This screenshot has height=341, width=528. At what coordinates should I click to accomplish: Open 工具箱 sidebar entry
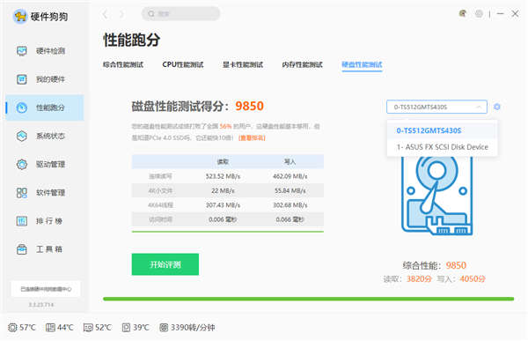tap(45, 249)
